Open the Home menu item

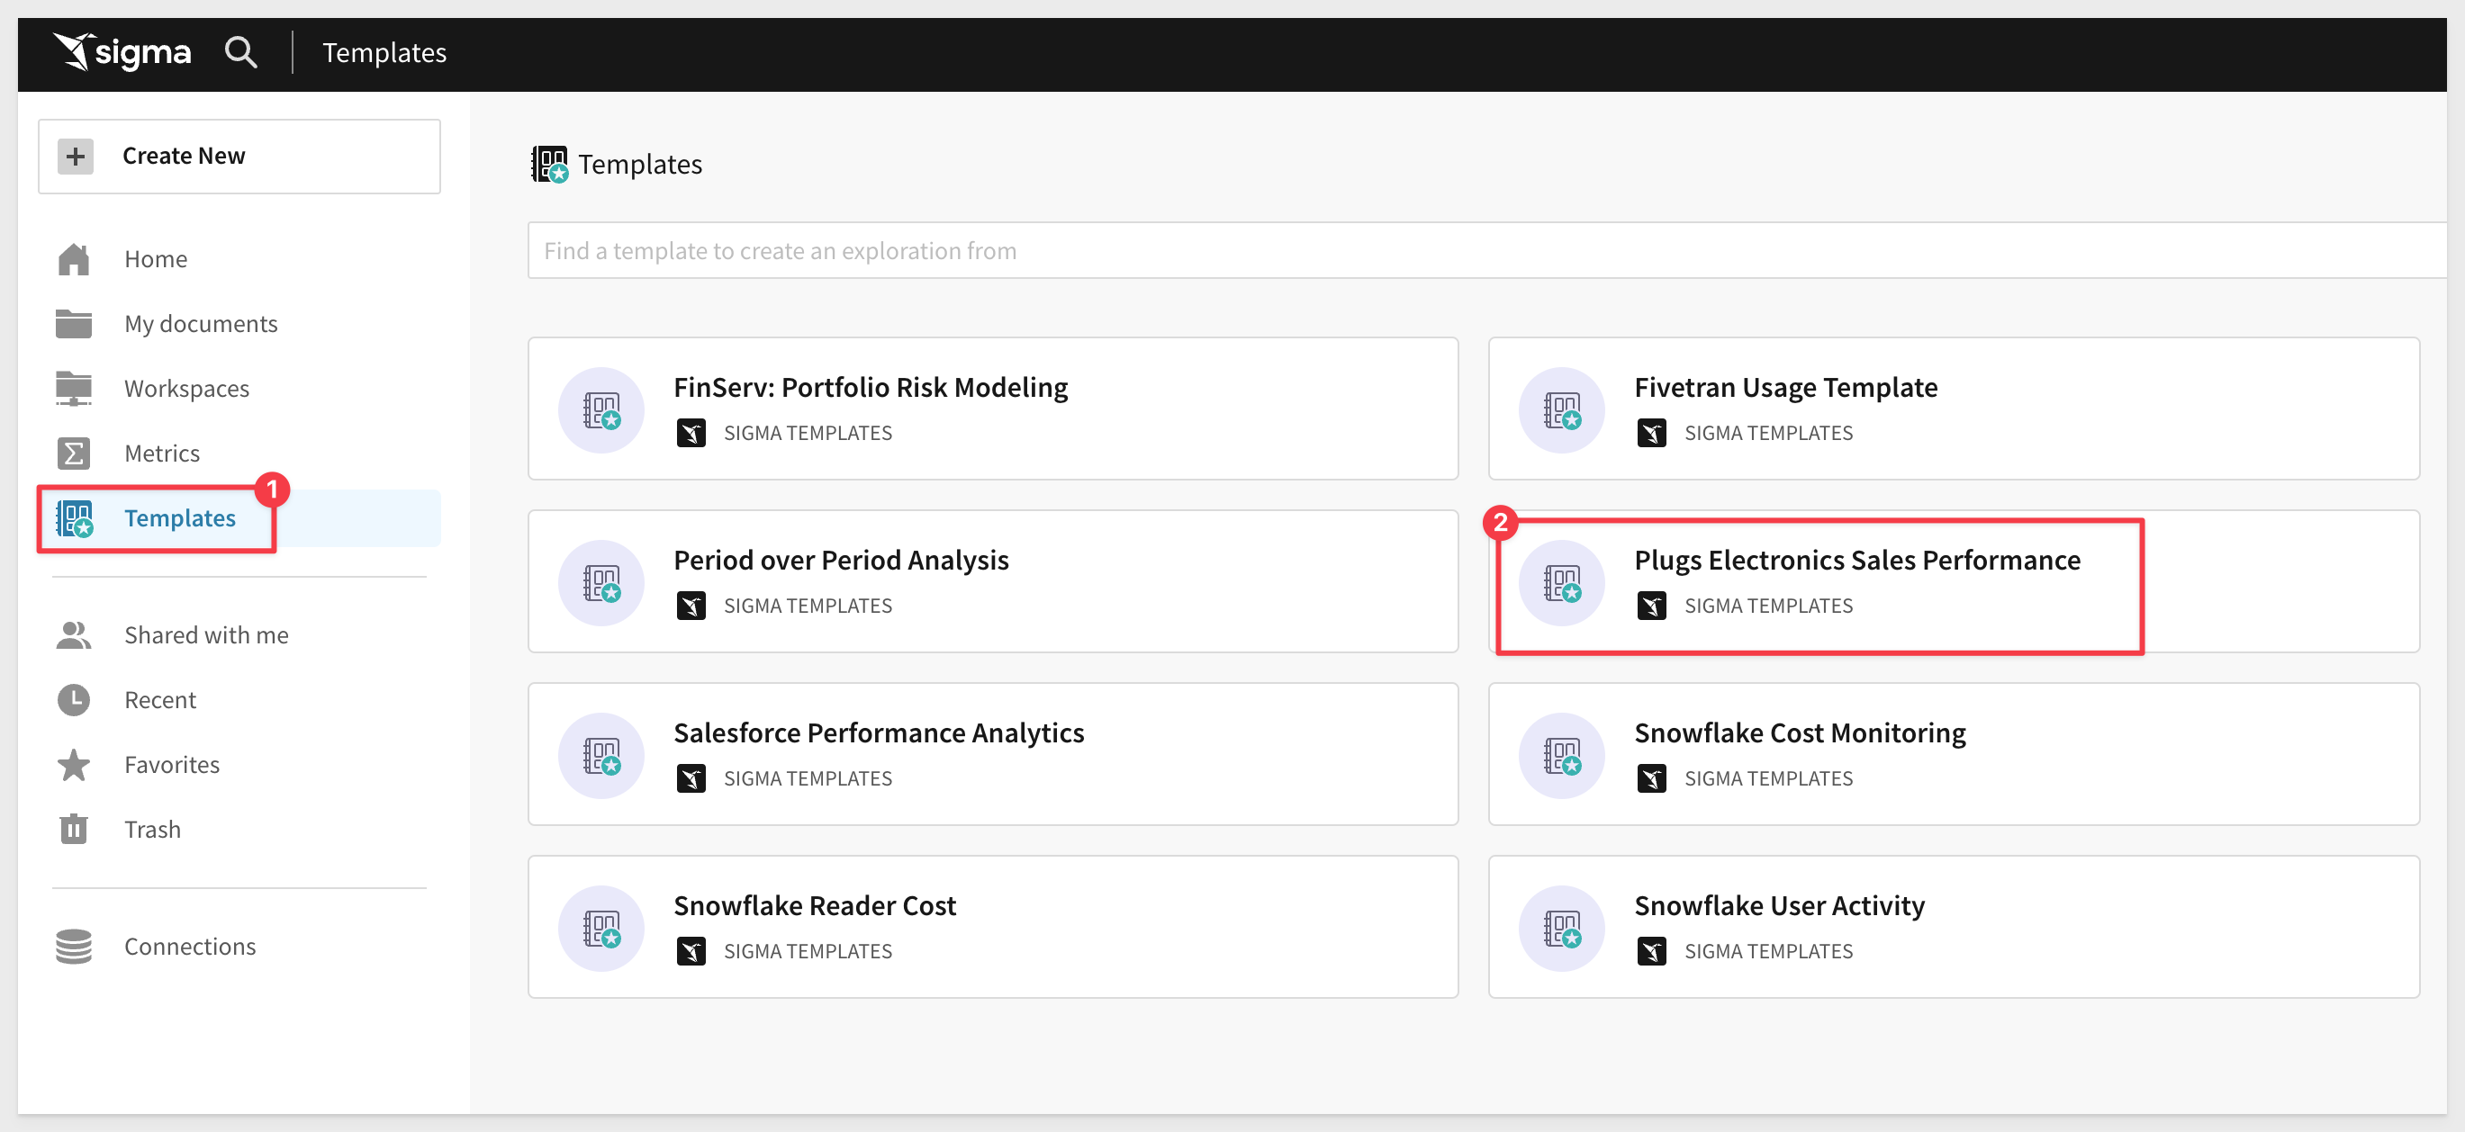[x=156, y=259]
